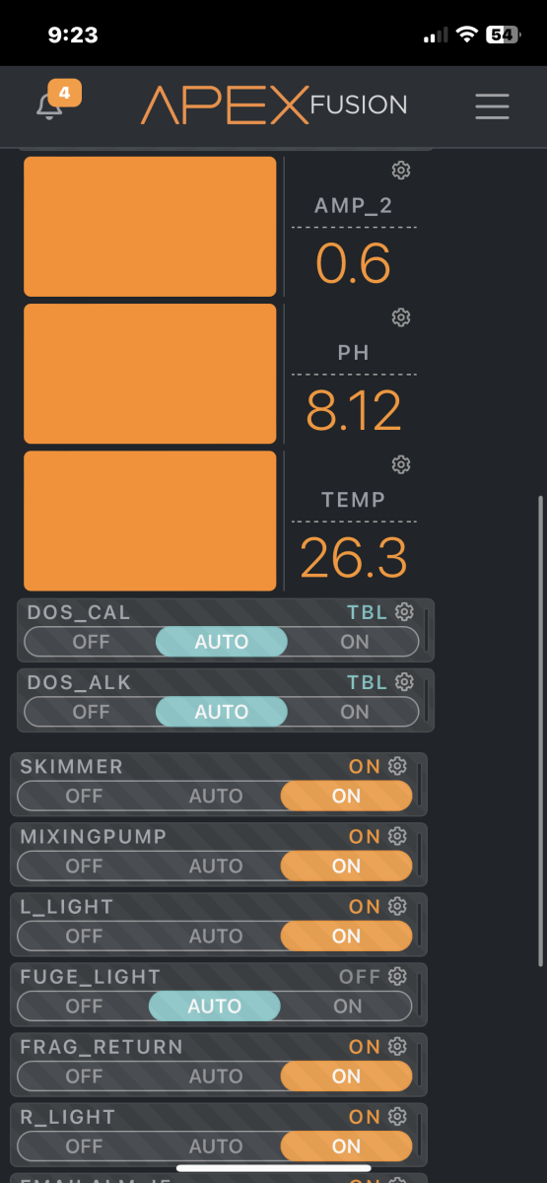Screen dimensions: 547x1183
Task: Select the TEMP orange graph tile
Action: [x=150, y=521]
